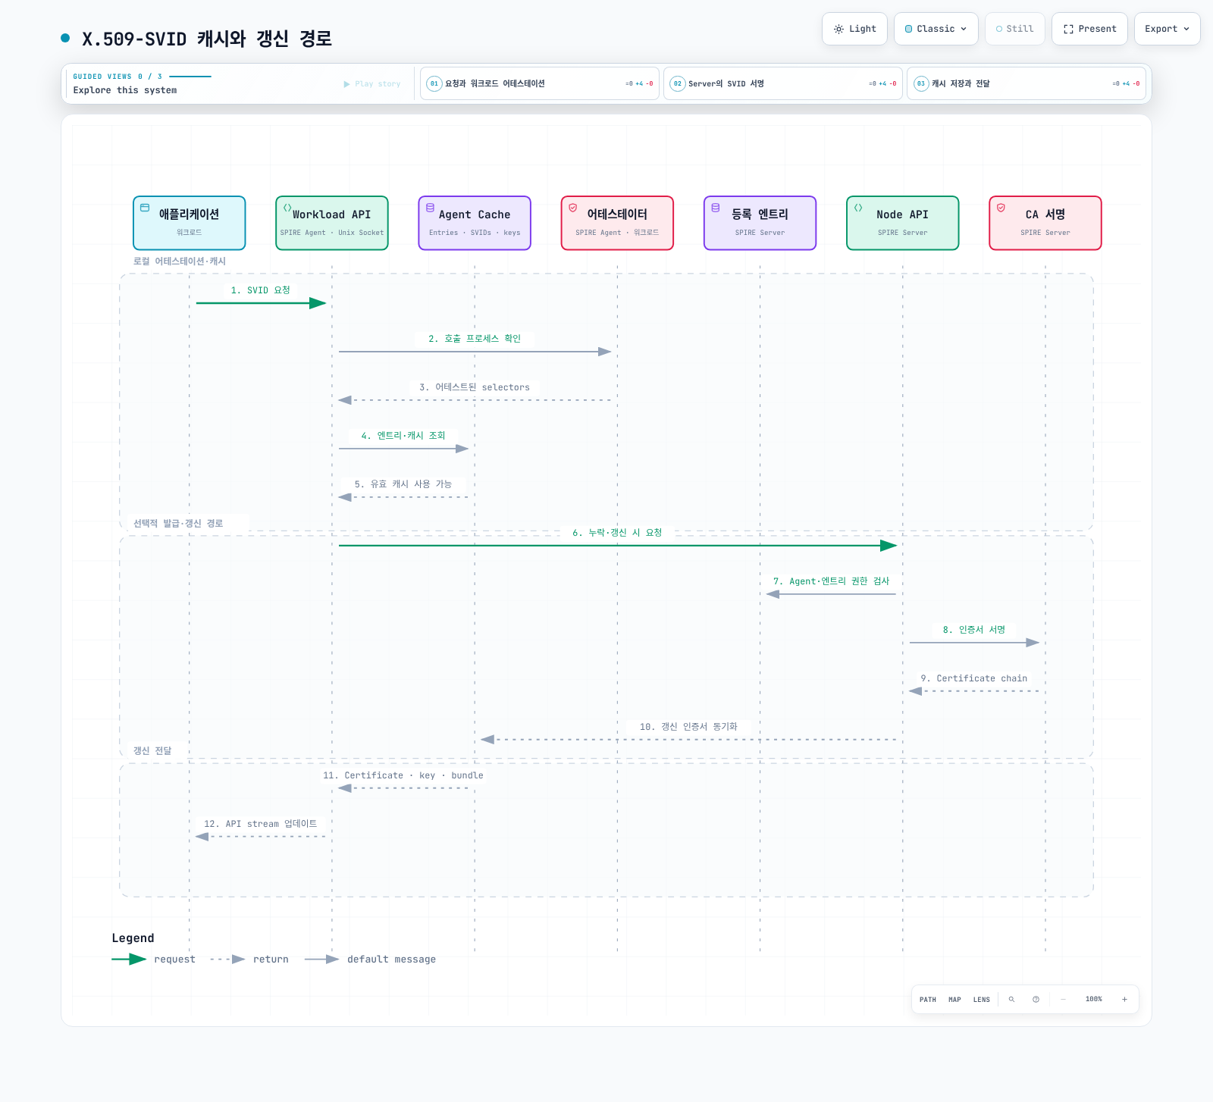Select the Node API participant box
1213x1102 pixels.
[903, 223]
